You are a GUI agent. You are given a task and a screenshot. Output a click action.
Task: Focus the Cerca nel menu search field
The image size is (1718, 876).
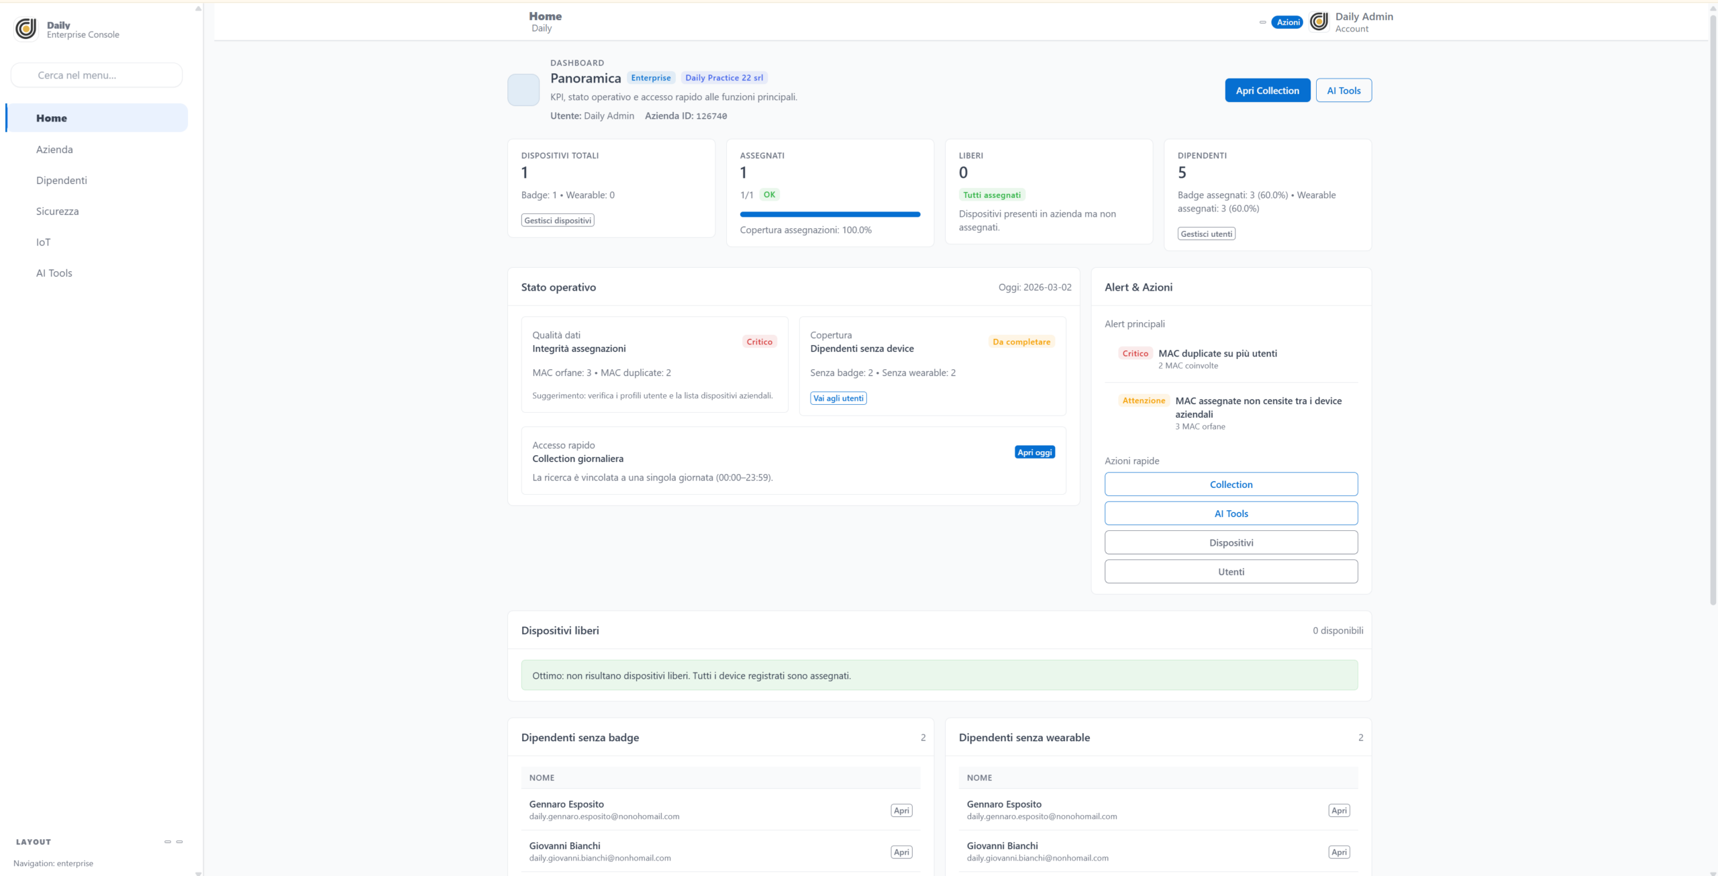97,75
